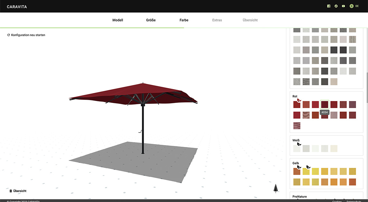Choose the lone swatch in third Rot row
The image size is (368, 202).
pyautogui.click(x=297, y=125)
